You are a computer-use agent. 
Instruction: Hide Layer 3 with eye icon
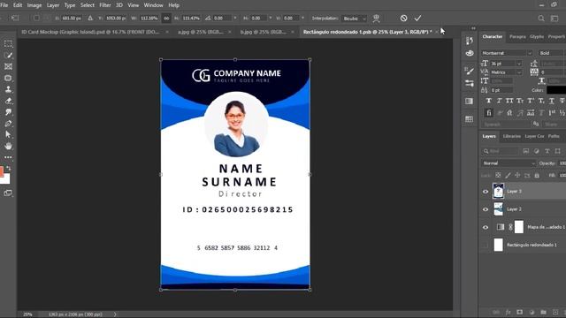tap(486, 192)
